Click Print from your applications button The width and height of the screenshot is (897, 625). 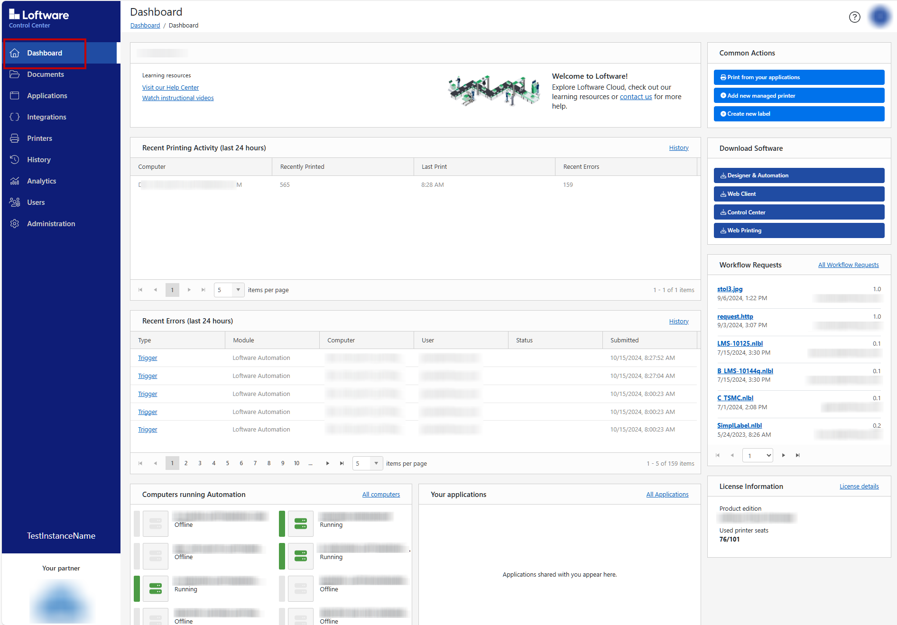tap(799, 77)
